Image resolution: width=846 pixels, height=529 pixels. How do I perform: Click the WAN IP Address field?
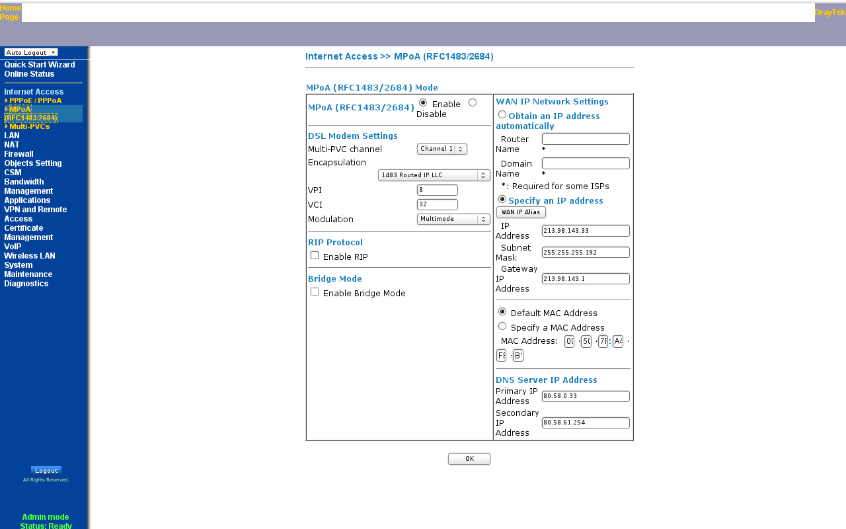tap(586, 231)
